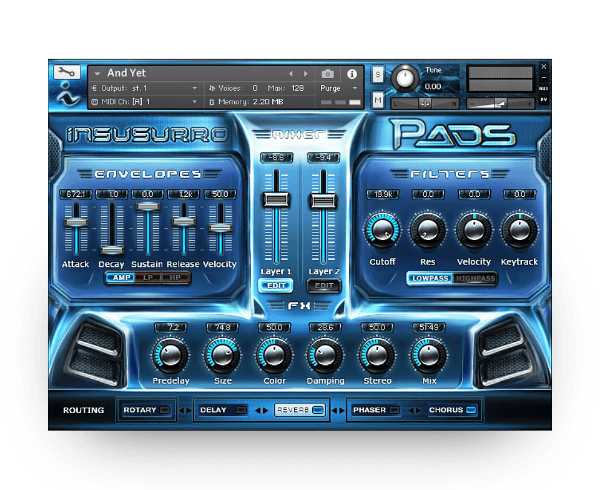
Task: Open the instrument name dropdown arrow
Action: point(97,74)
